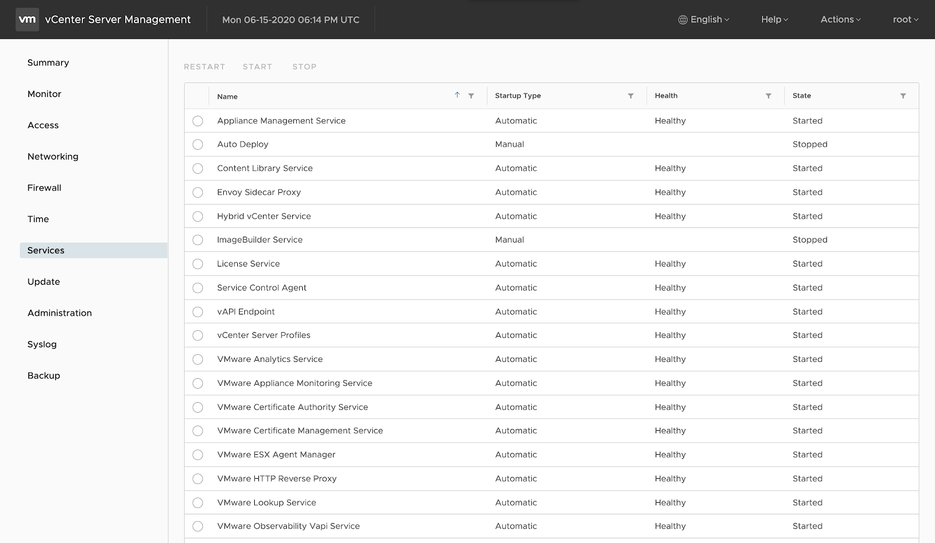Select the VMware HTTP Reverse Proxy radio button
935x543 pixels.
coord(198,479)
